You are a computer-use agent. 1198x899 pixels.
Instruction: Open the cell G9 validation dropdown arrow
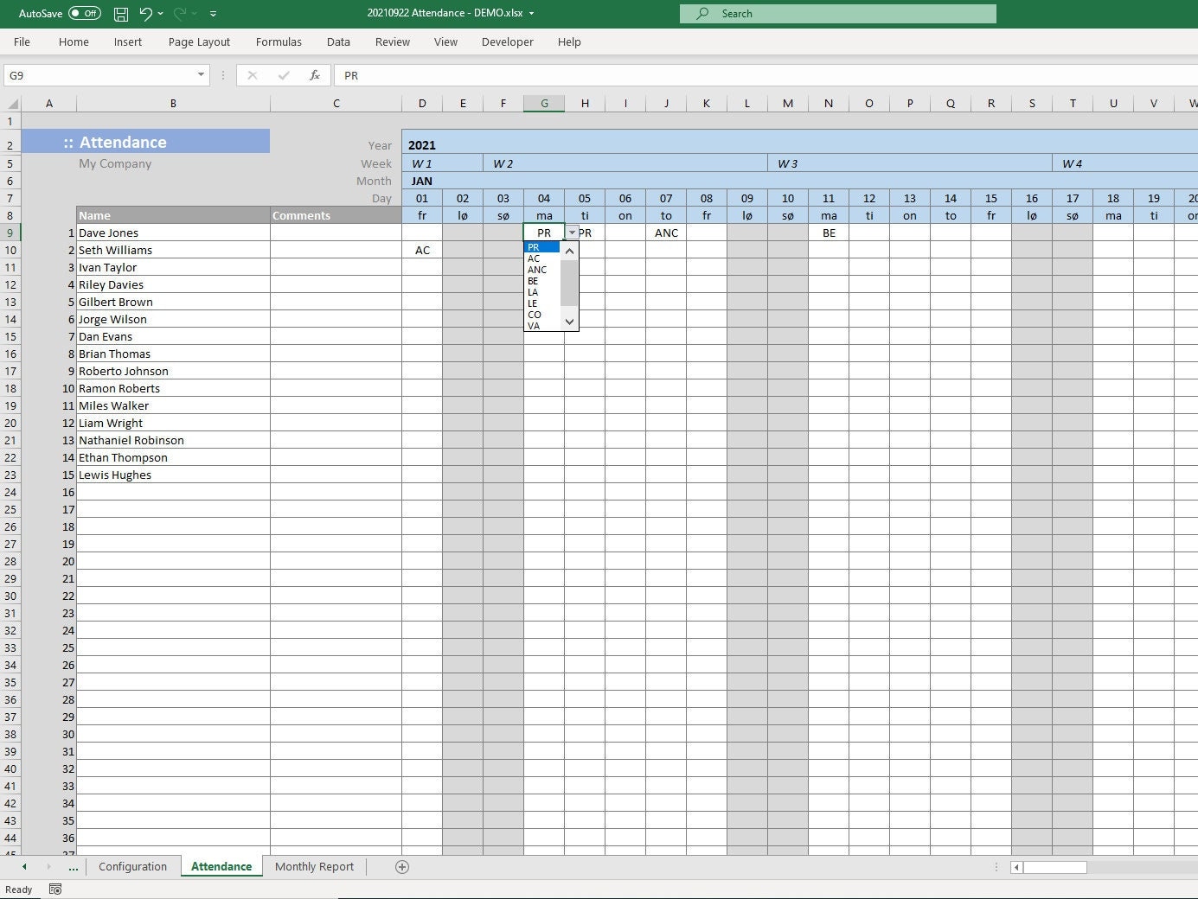(x=572, y=232)
